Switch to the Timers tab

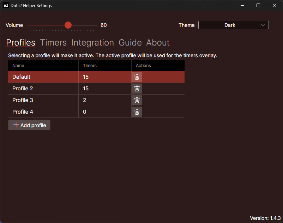pyautogui.click(x=53, y=42)
